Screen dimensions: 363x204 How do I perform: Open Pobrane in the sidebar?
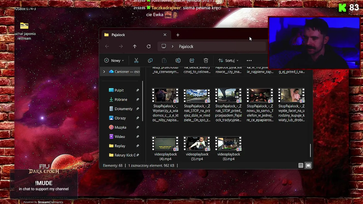coord(121,99)
